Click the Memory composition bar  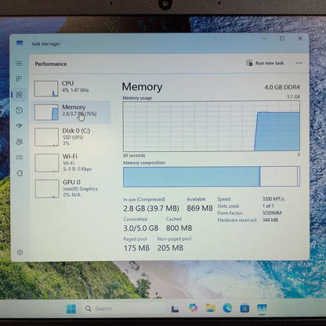212,176
